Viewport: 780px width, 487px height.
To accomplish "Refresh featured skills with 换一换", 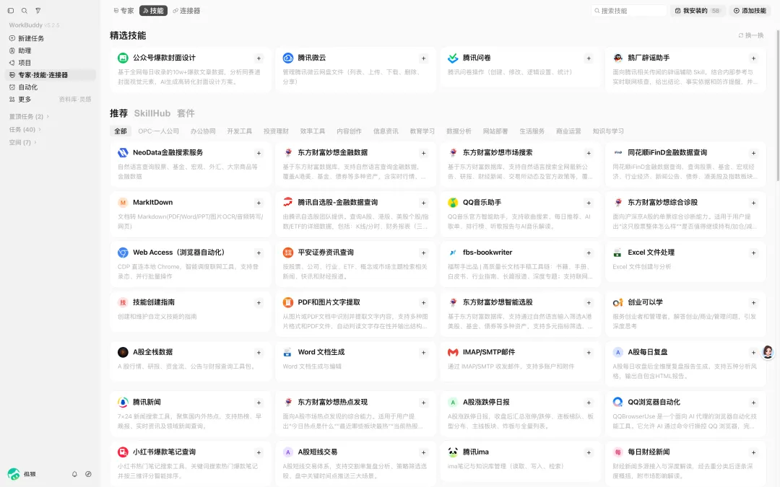I will [x=750, y=35].
